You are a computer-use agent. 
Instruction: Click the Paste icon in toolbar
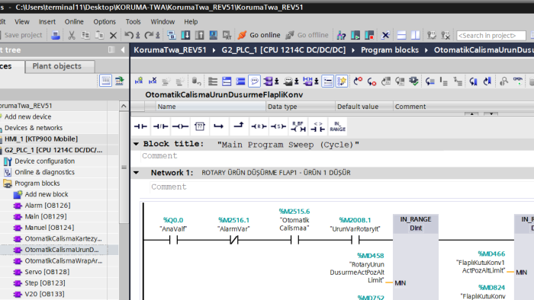pos(99,35)
